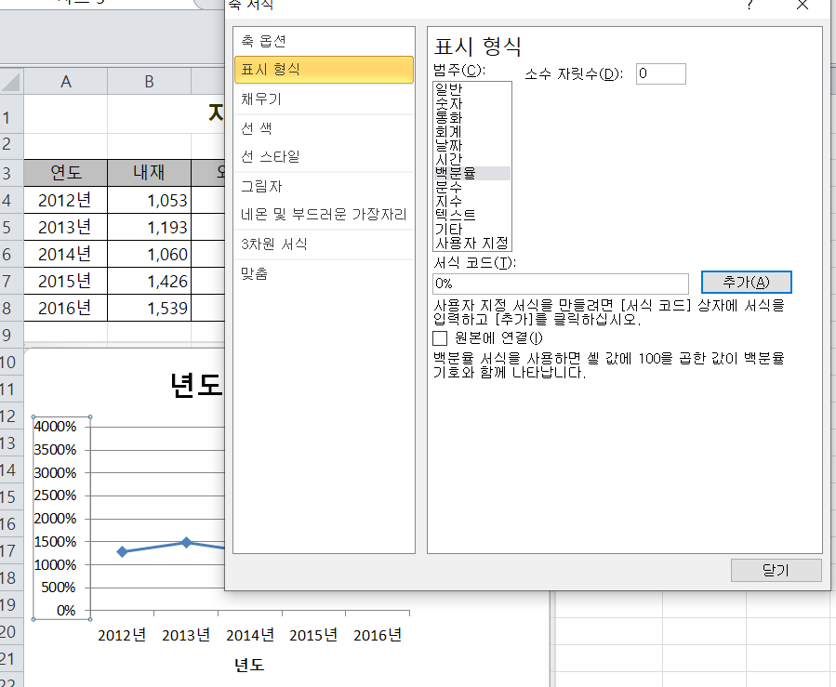The image size is (836, 687).
Task: Close the 축 서식 dialog with X
Action: point(803,5)
